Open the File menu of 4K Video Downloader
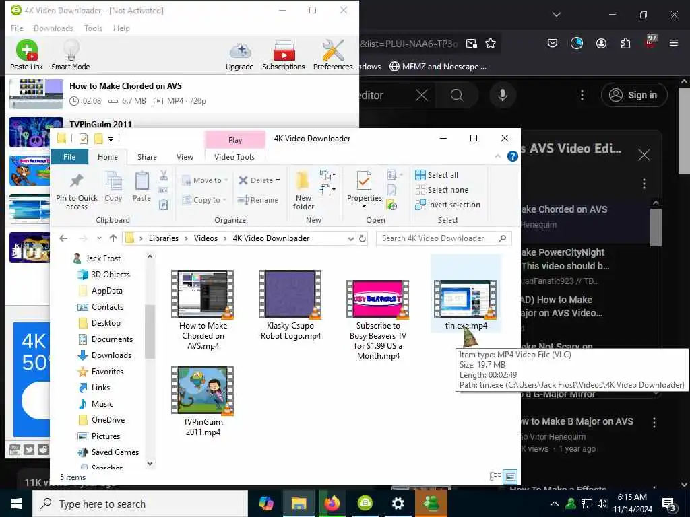The width and height of the screenshot is (690, 517). (17, 28)
